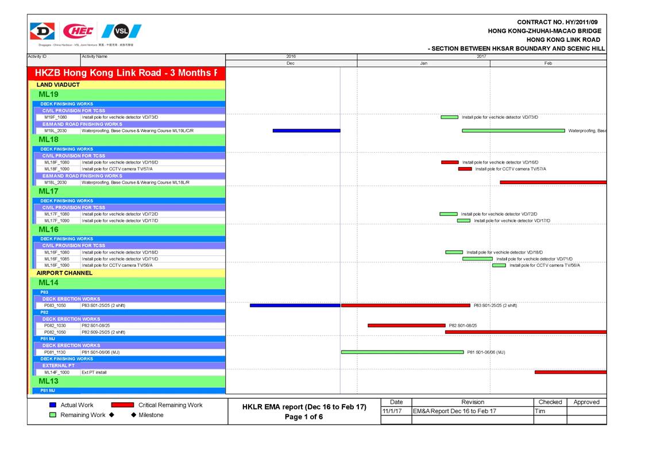Click the green bar for P81 S01-06/06 (MJ)
The width and height of the screenshot is (645, 455).
[402, 352]
